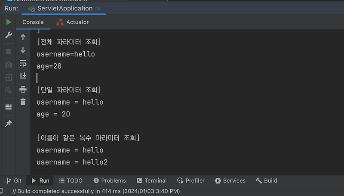
Task: Open the TODO tool window
Action: (71, 180)
